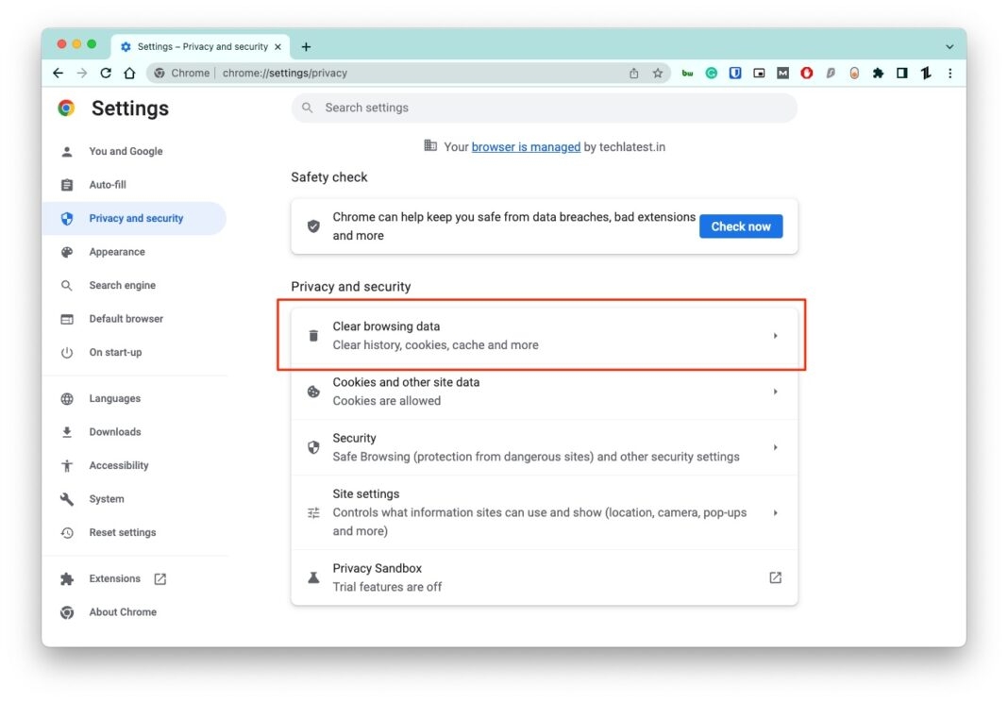Viewport: 1008px width, 702px height.
Task: Expand the Clear browsing data row
Action: [x=775, y=335]
